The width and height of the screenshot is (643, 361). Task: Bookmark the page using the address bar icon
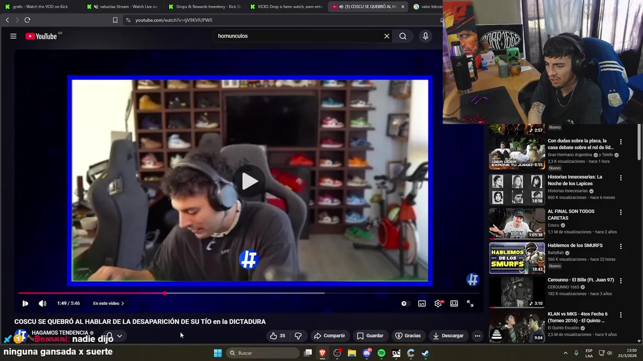pyautogui.click(x=115, y=20)
